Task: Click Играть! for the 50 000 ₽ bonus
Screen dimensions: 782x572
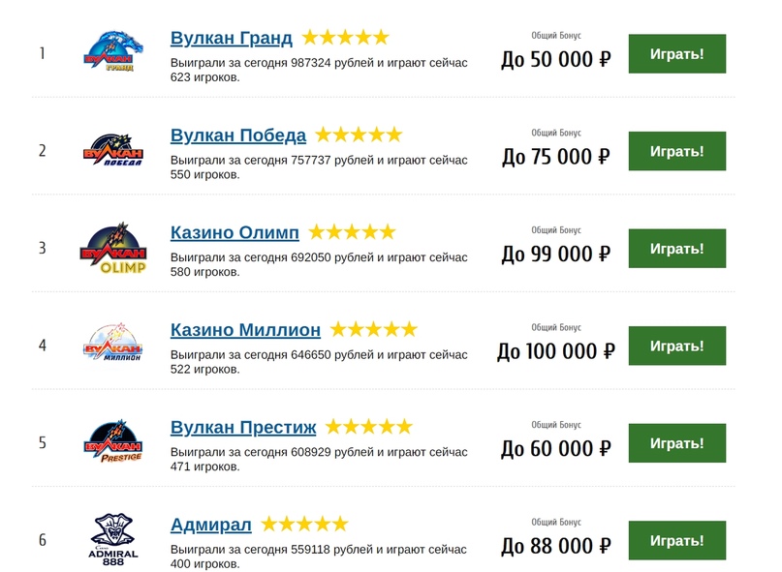Action: coord(676,54)
